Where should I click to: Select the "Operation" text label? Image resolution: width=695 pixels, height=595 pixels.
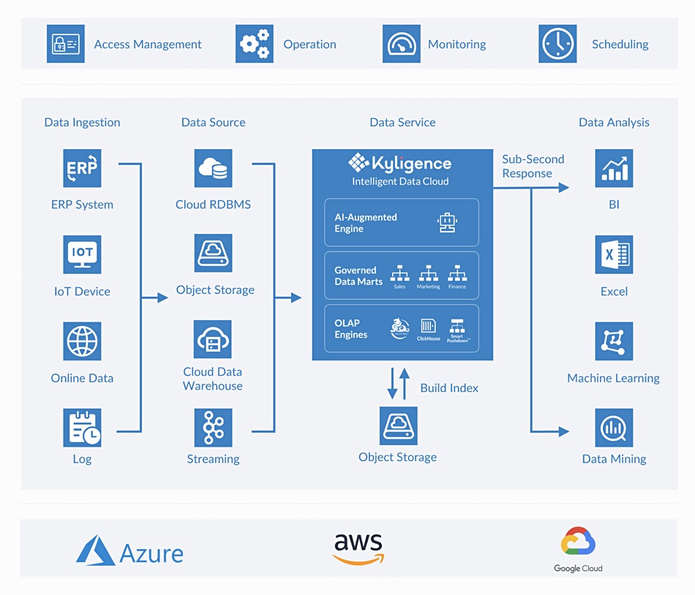pyautogui.click(x=310, y=45)
